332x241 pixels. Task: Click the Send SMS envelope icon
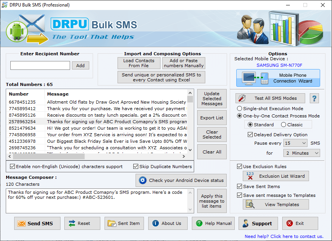pos(21,223)
